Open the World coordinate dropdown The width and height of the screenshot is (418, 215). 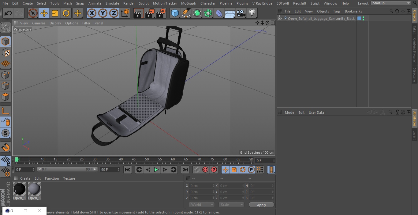202,205
